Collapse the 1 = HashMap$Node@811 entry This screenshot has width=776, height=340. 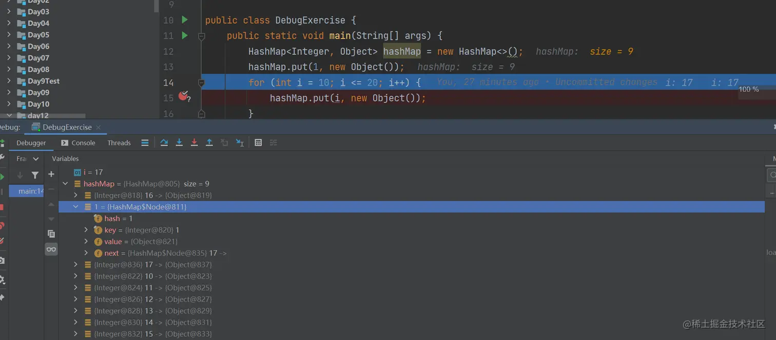[x=75, y=207]
